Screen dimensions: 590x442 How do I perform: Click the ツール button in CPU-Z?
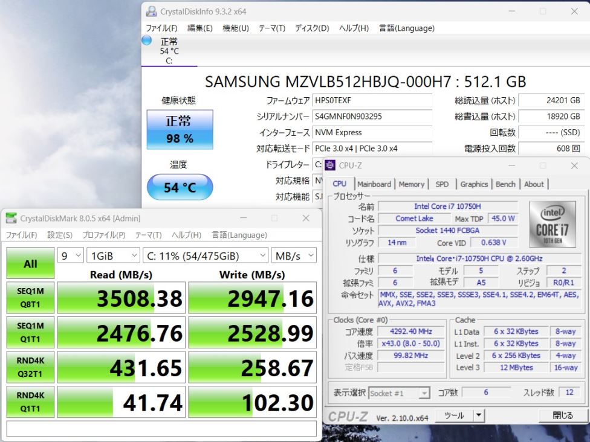tap(454, 415)
